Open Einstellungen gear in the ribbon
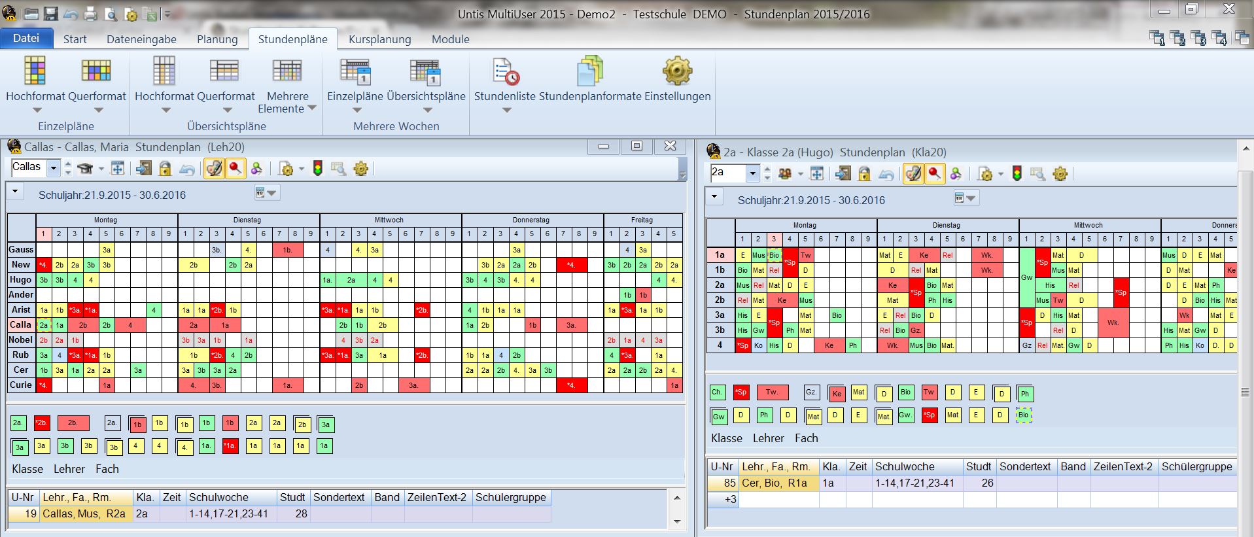The image size is (1254, 537). 677,73
